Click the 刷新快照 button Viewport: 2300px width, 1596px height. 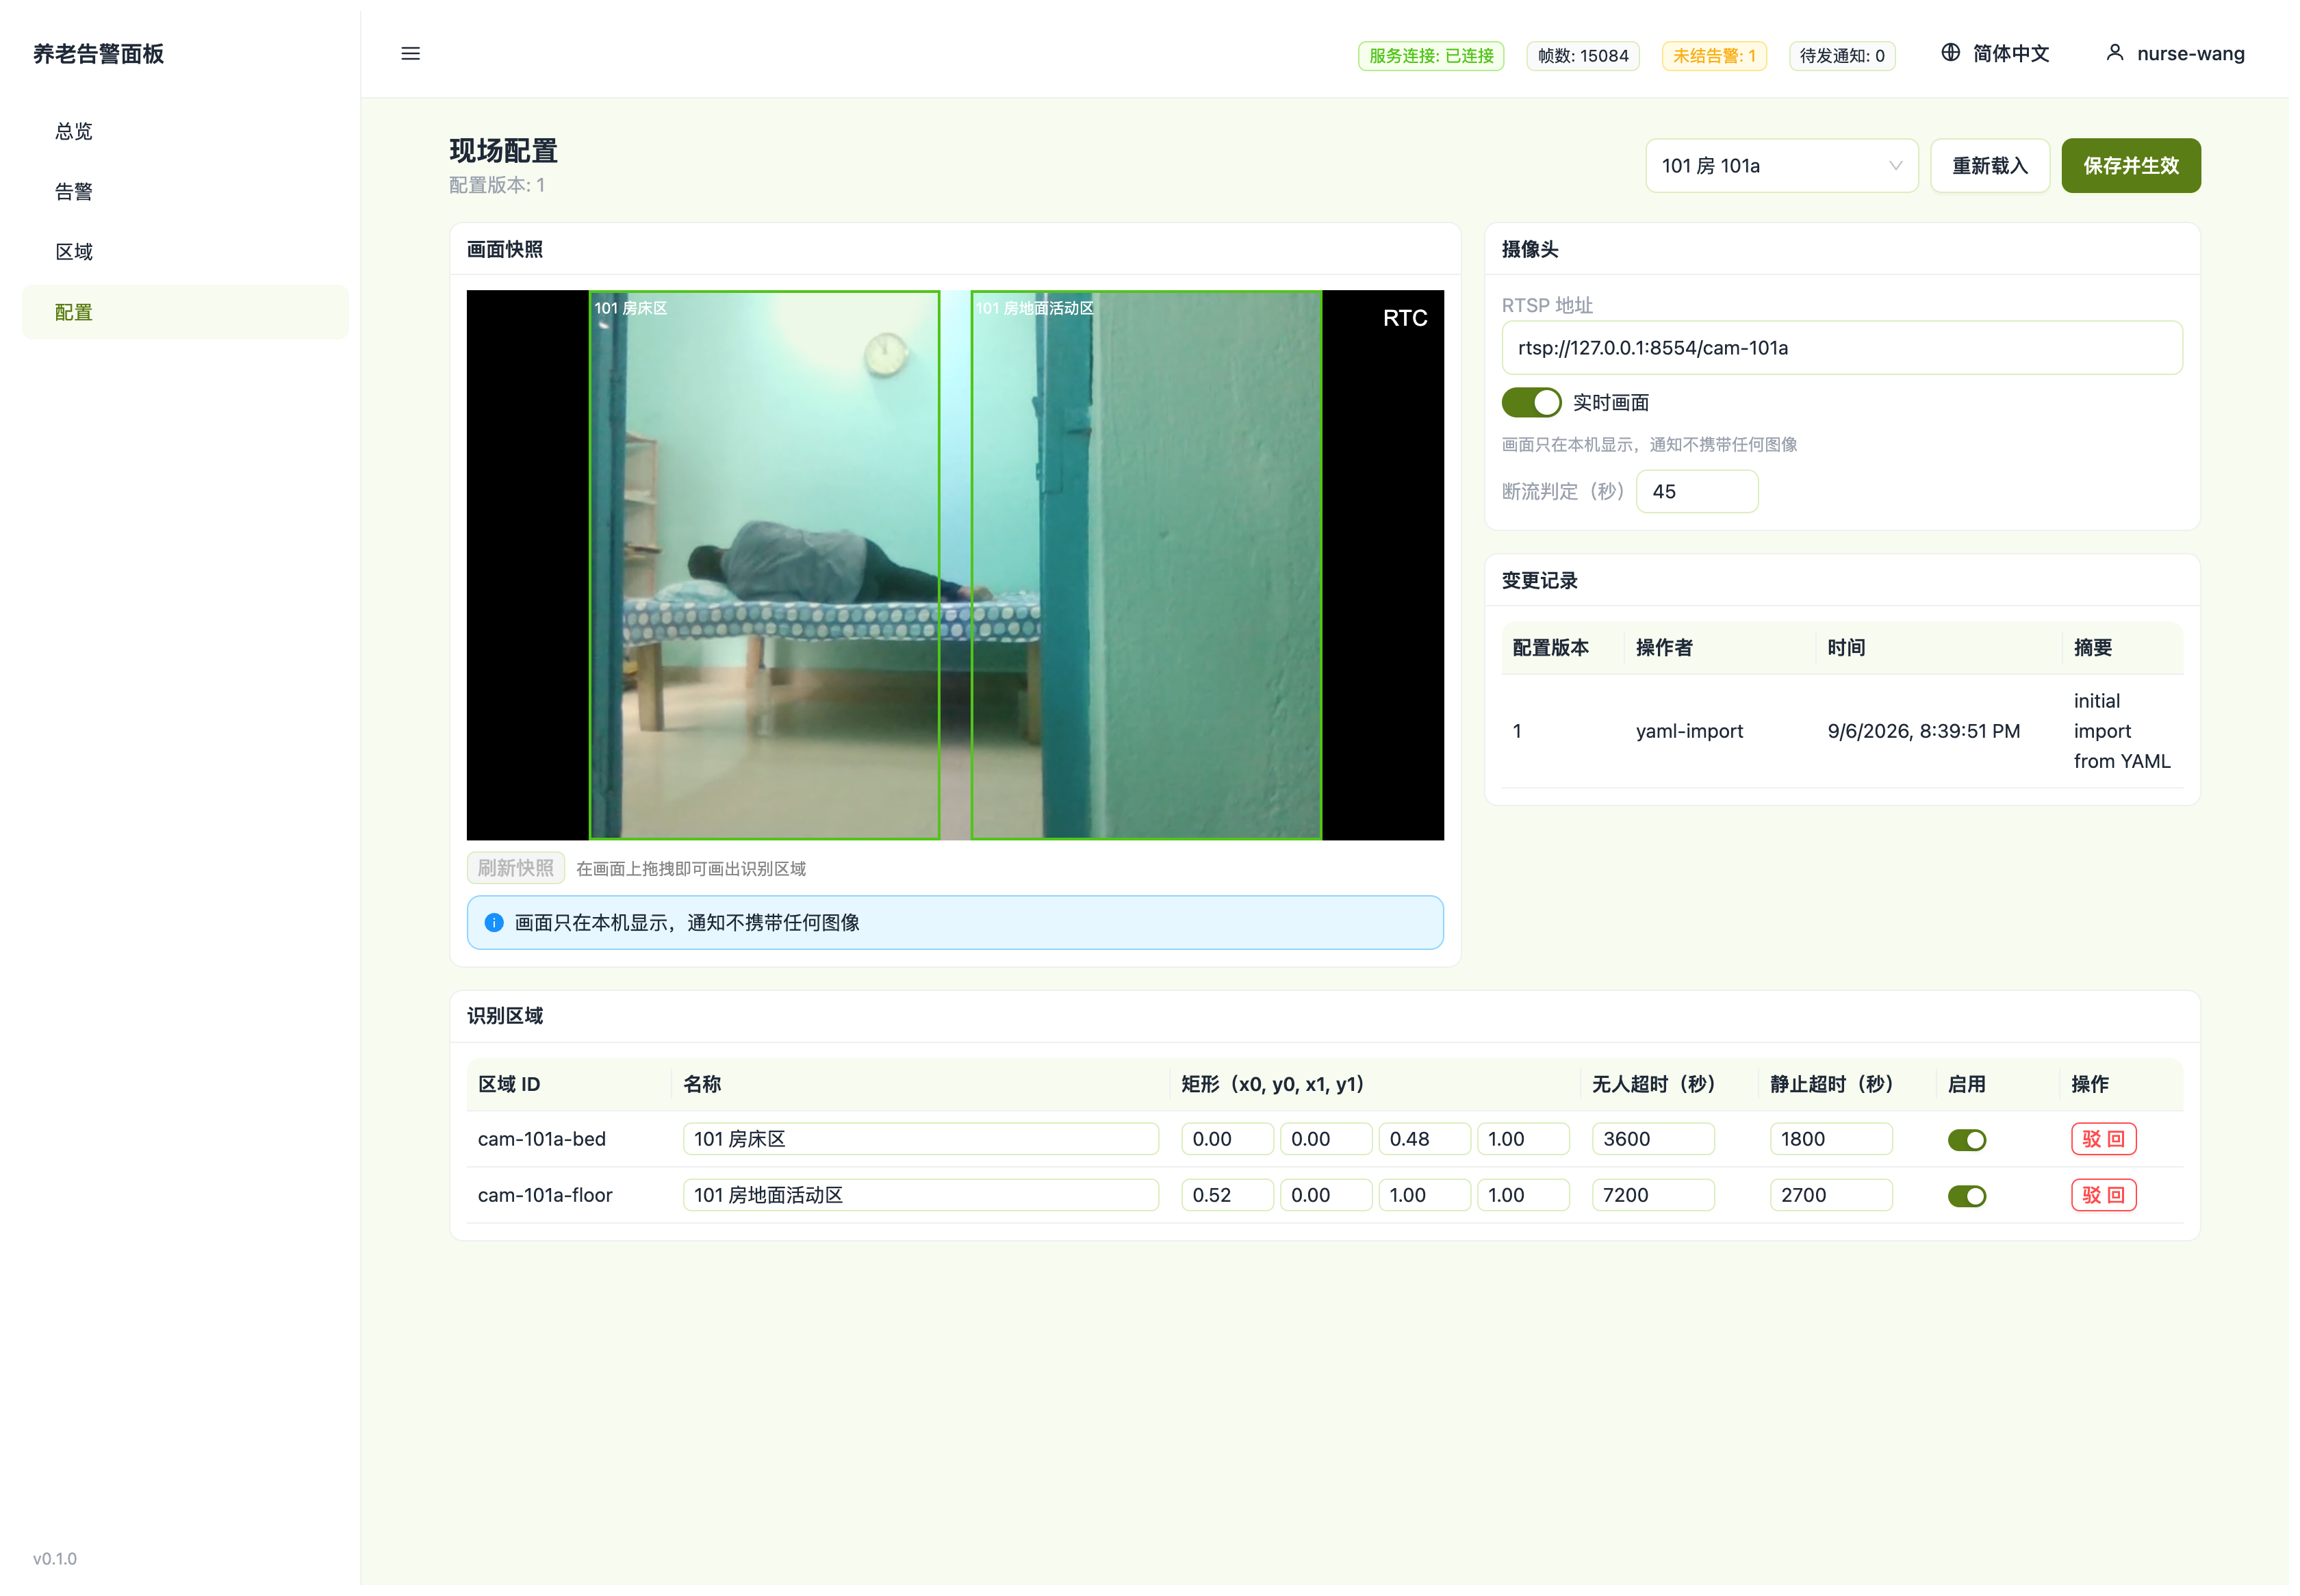515,868
